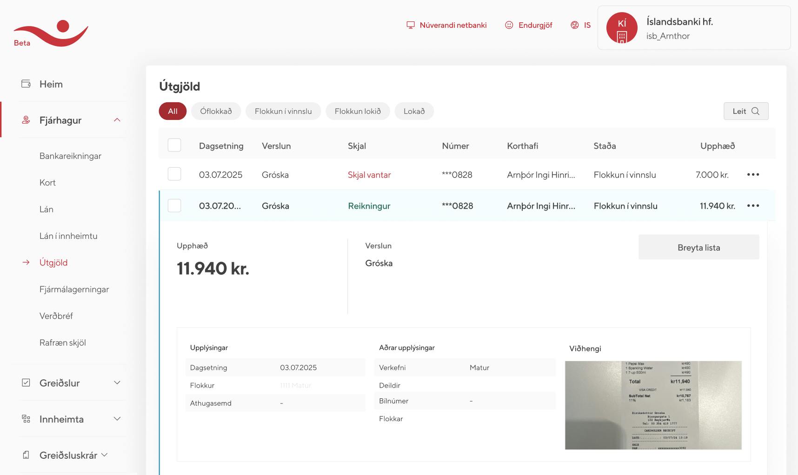
Task: Click the Heim wallet icon
Action: (26, 84)
